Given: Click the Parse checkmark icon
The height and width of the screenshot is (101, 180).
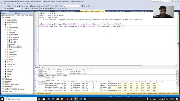Looking at the screenshot, I should pos(33,8).
